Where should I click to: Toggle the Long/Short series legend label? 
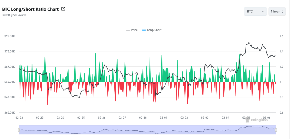(154, 30)
